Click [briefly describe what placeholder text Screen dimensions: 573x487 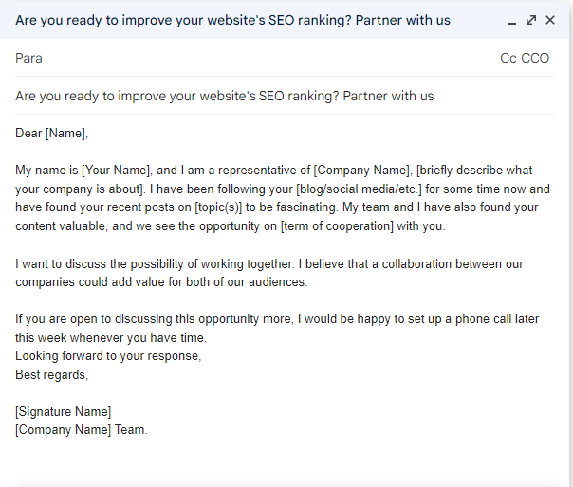474,171
